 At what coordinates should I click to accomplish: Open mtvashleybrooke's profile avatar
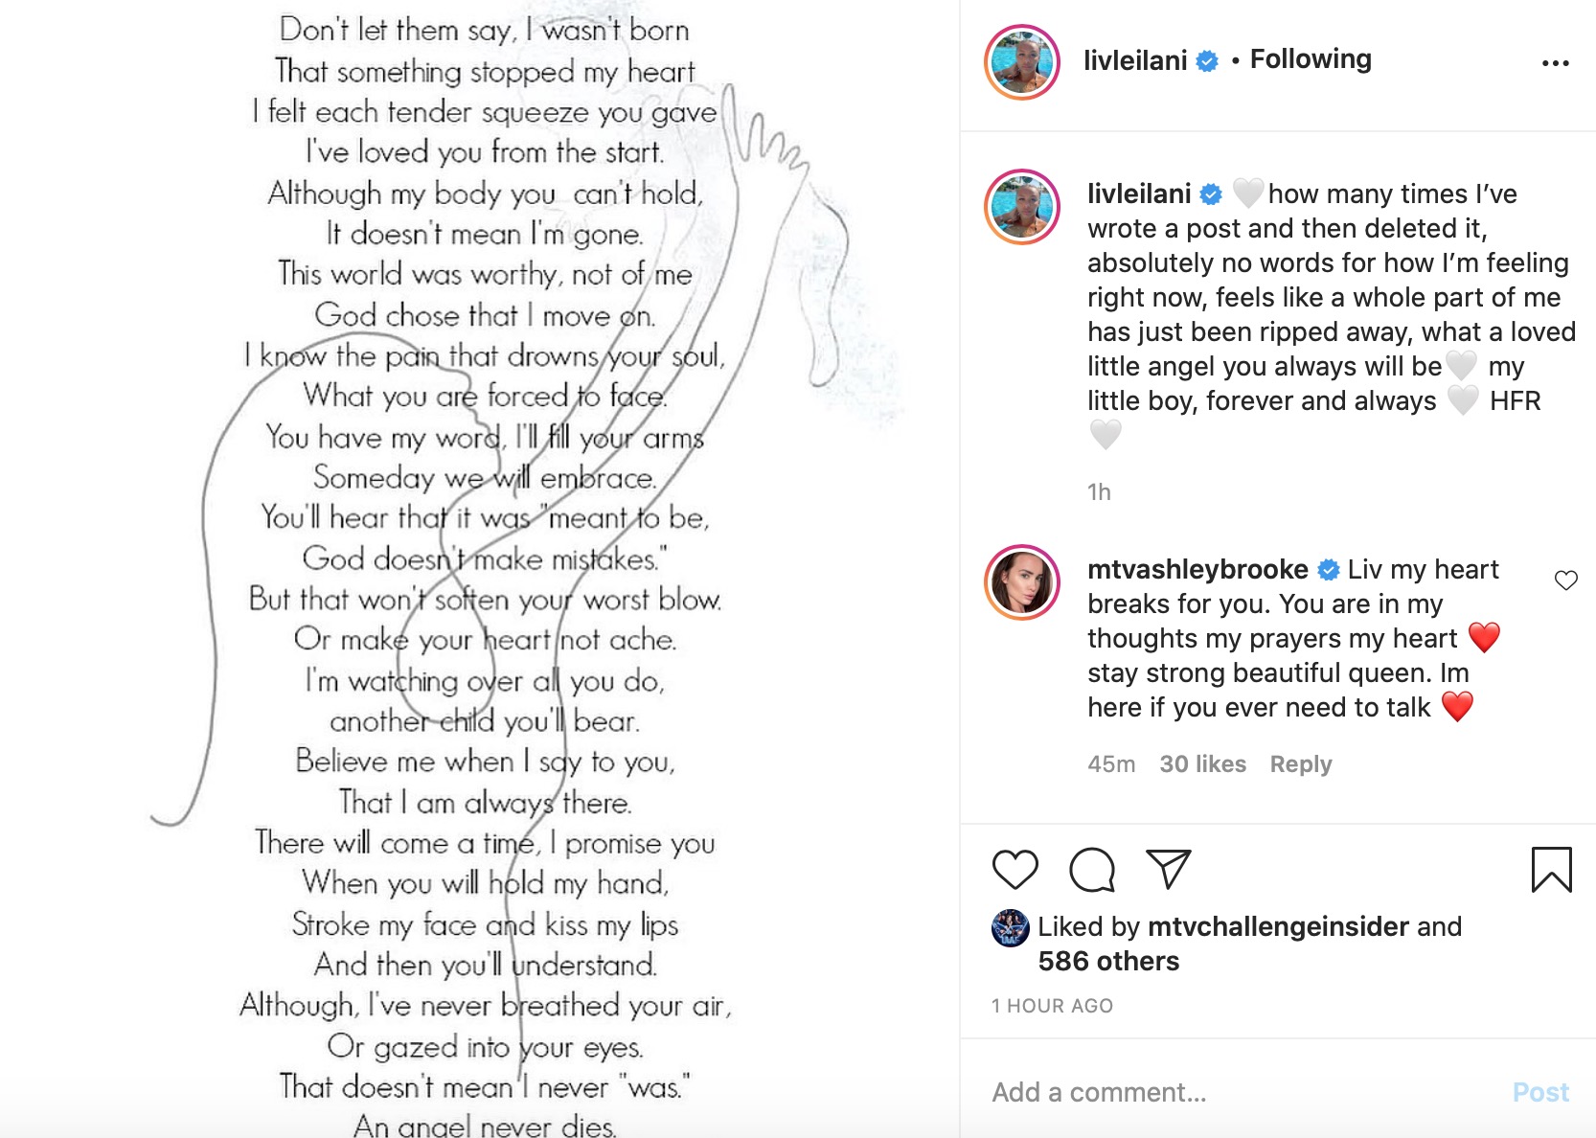1021,582
